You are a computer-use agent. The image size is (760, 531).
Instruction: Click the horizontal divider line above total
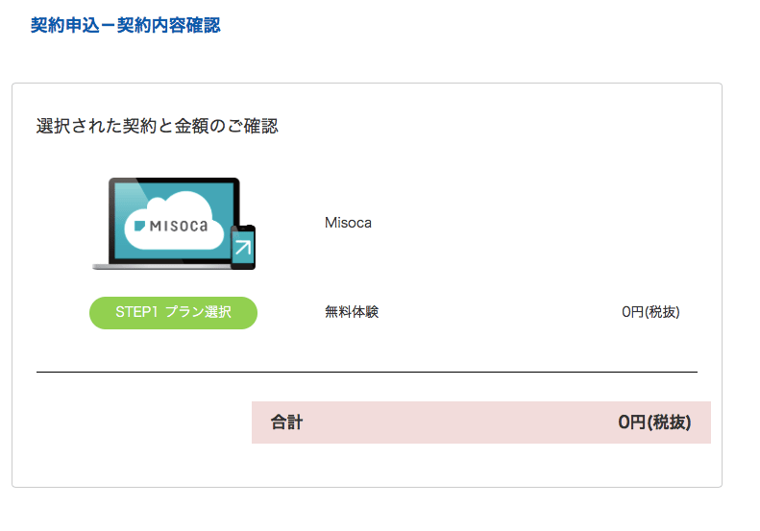pyautogui.click(x=366, y=372)
